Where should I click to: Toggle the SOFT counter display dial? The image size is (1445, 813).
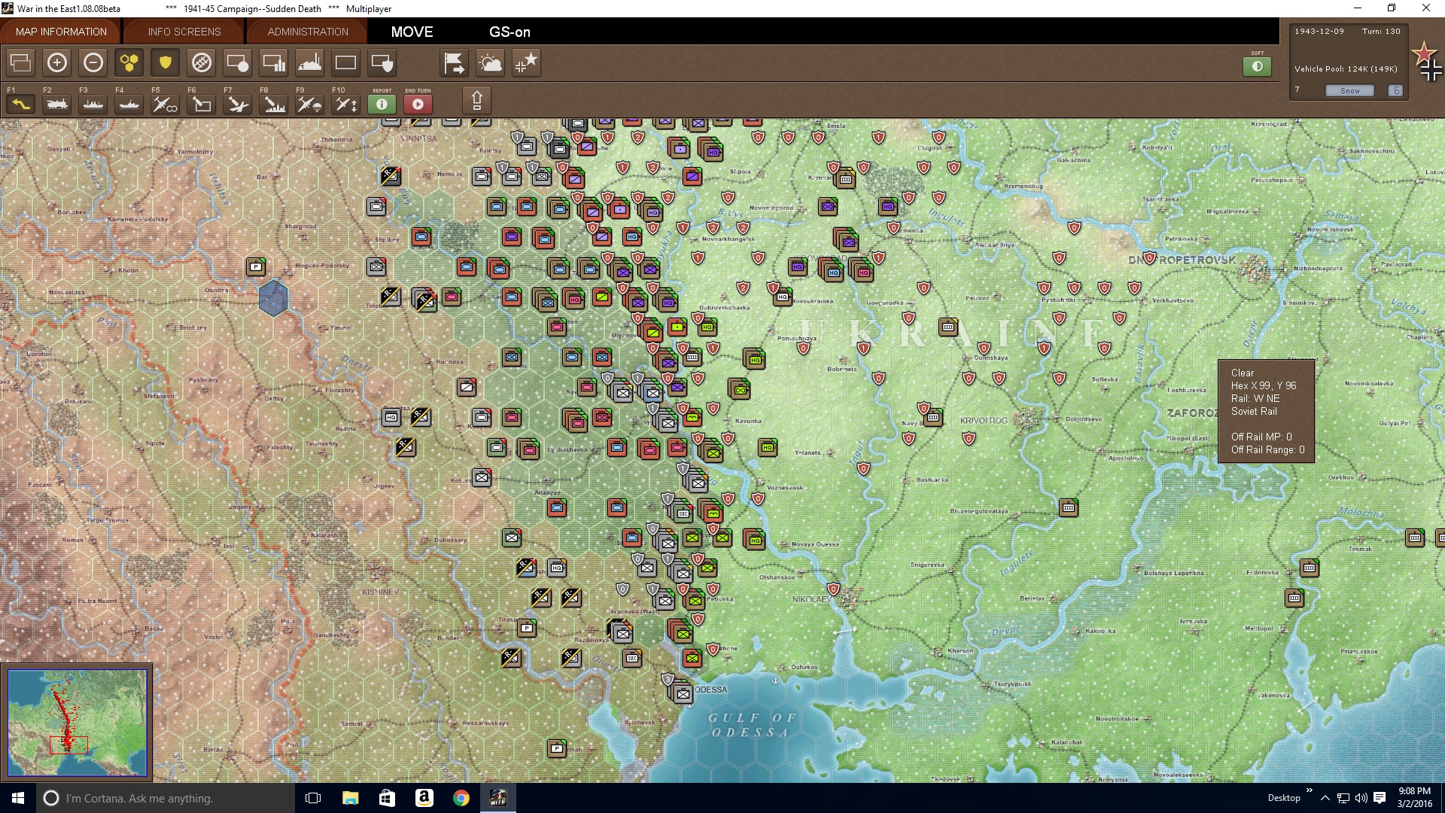coord(1255,65)
